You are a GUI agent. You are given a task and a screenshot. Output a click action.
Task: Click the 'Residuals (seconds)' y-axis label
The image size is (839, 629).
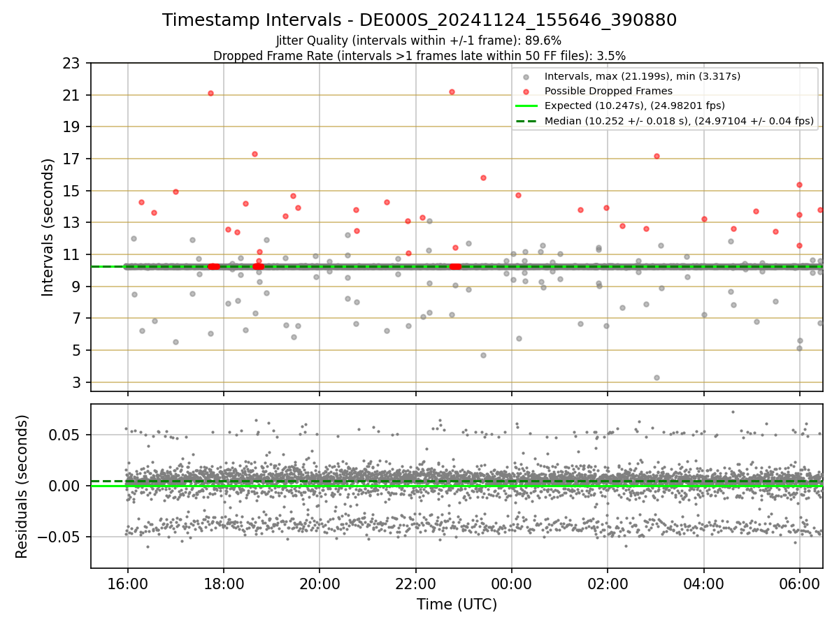pyautogui.click(x=22, y=486)
